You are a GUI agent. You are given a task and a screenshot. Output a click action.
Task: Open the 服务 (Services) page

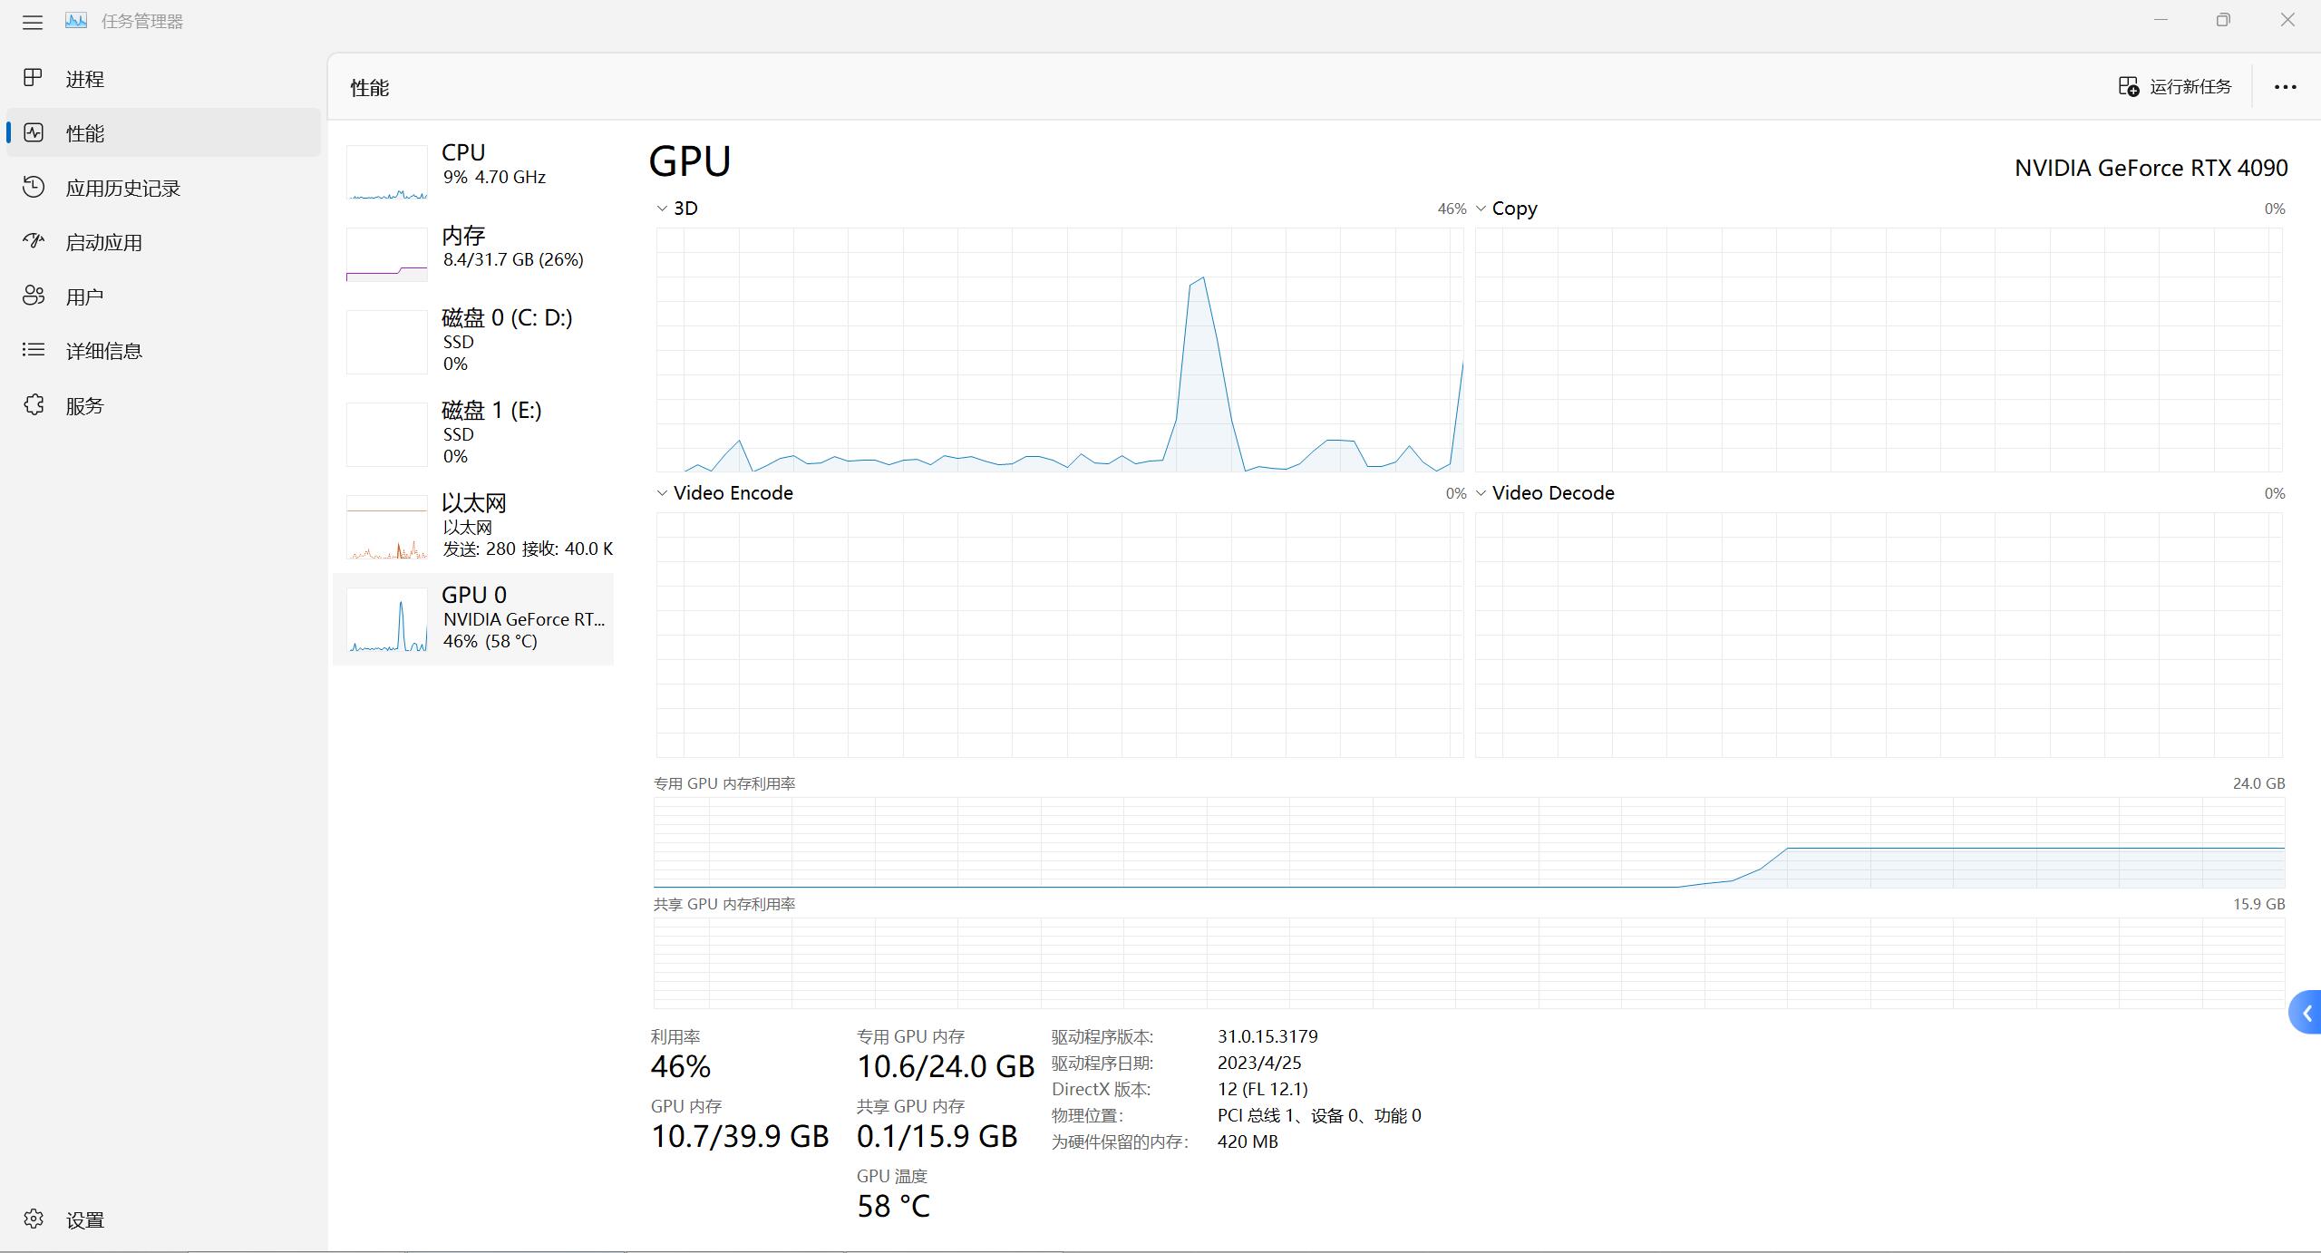pos(84,405)
